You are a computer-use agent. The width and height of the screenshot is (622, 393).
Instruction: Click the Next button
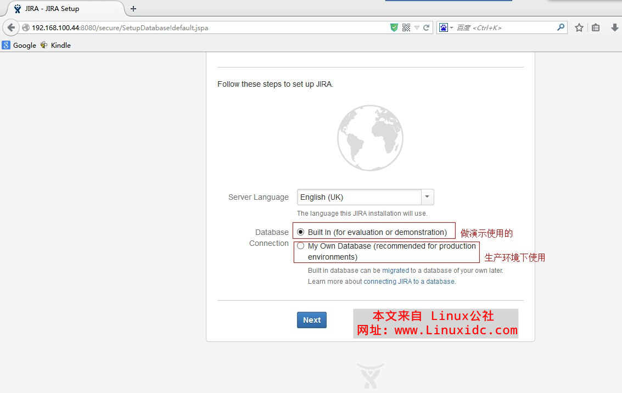tap(311, 319)
